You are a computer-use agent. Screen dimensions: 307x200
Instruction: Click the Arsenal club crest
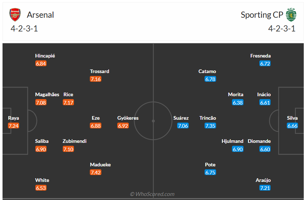(15, 15)
